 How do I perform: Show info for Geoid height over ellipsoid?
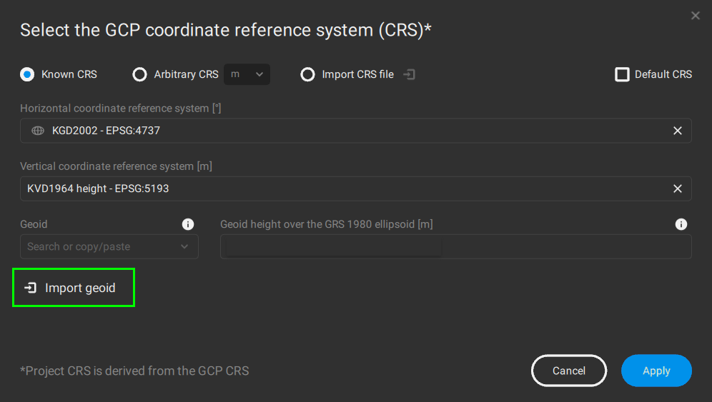[x=681, y=224]
